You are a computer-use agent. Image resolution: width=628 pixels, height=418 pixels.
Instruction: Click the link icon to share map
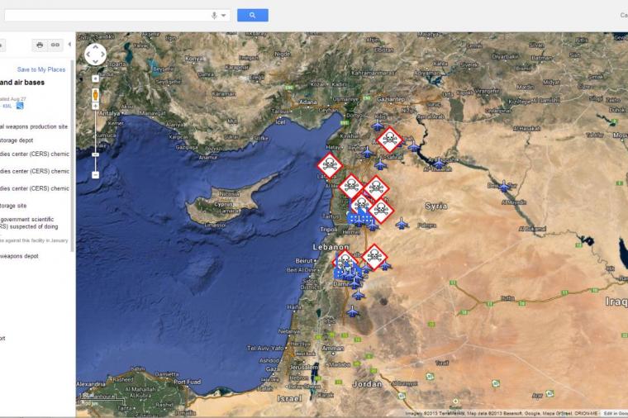coord(55,45)
